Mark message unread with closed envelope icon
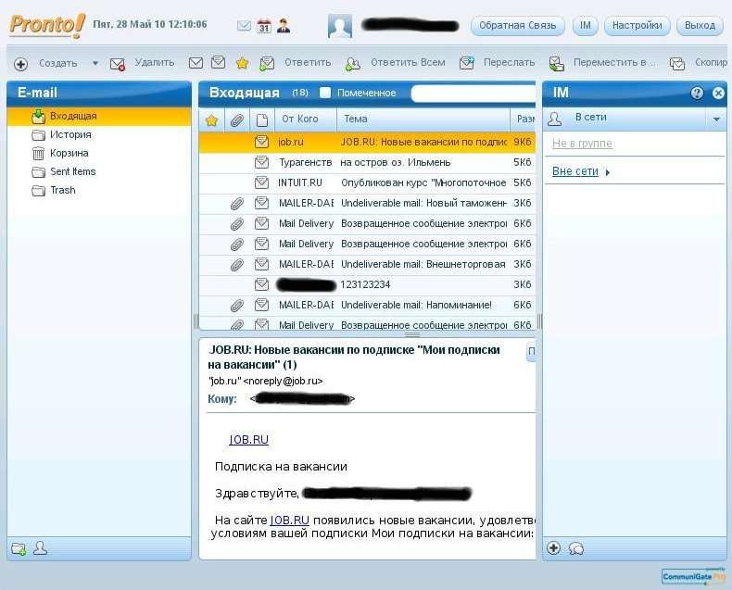This screenshot has height=590, width=732. click(196, 63)
